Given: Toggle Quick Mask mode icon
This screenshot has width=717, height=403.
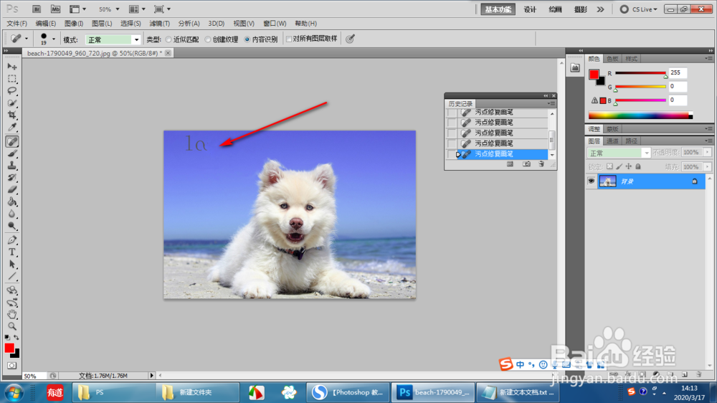Looking at the screenshot, I should click(x=12, y=366).
